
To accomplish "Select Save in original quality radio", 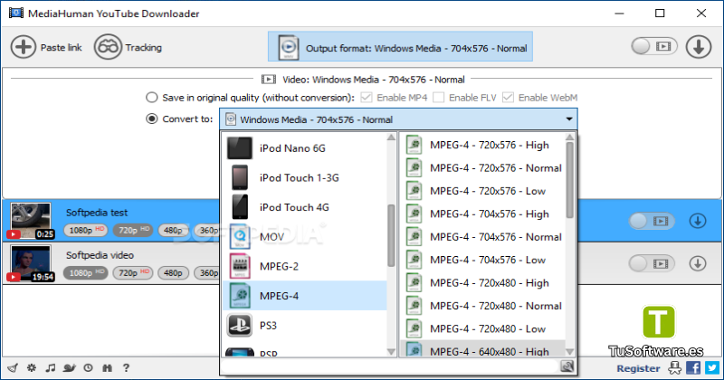I will 151,98.
